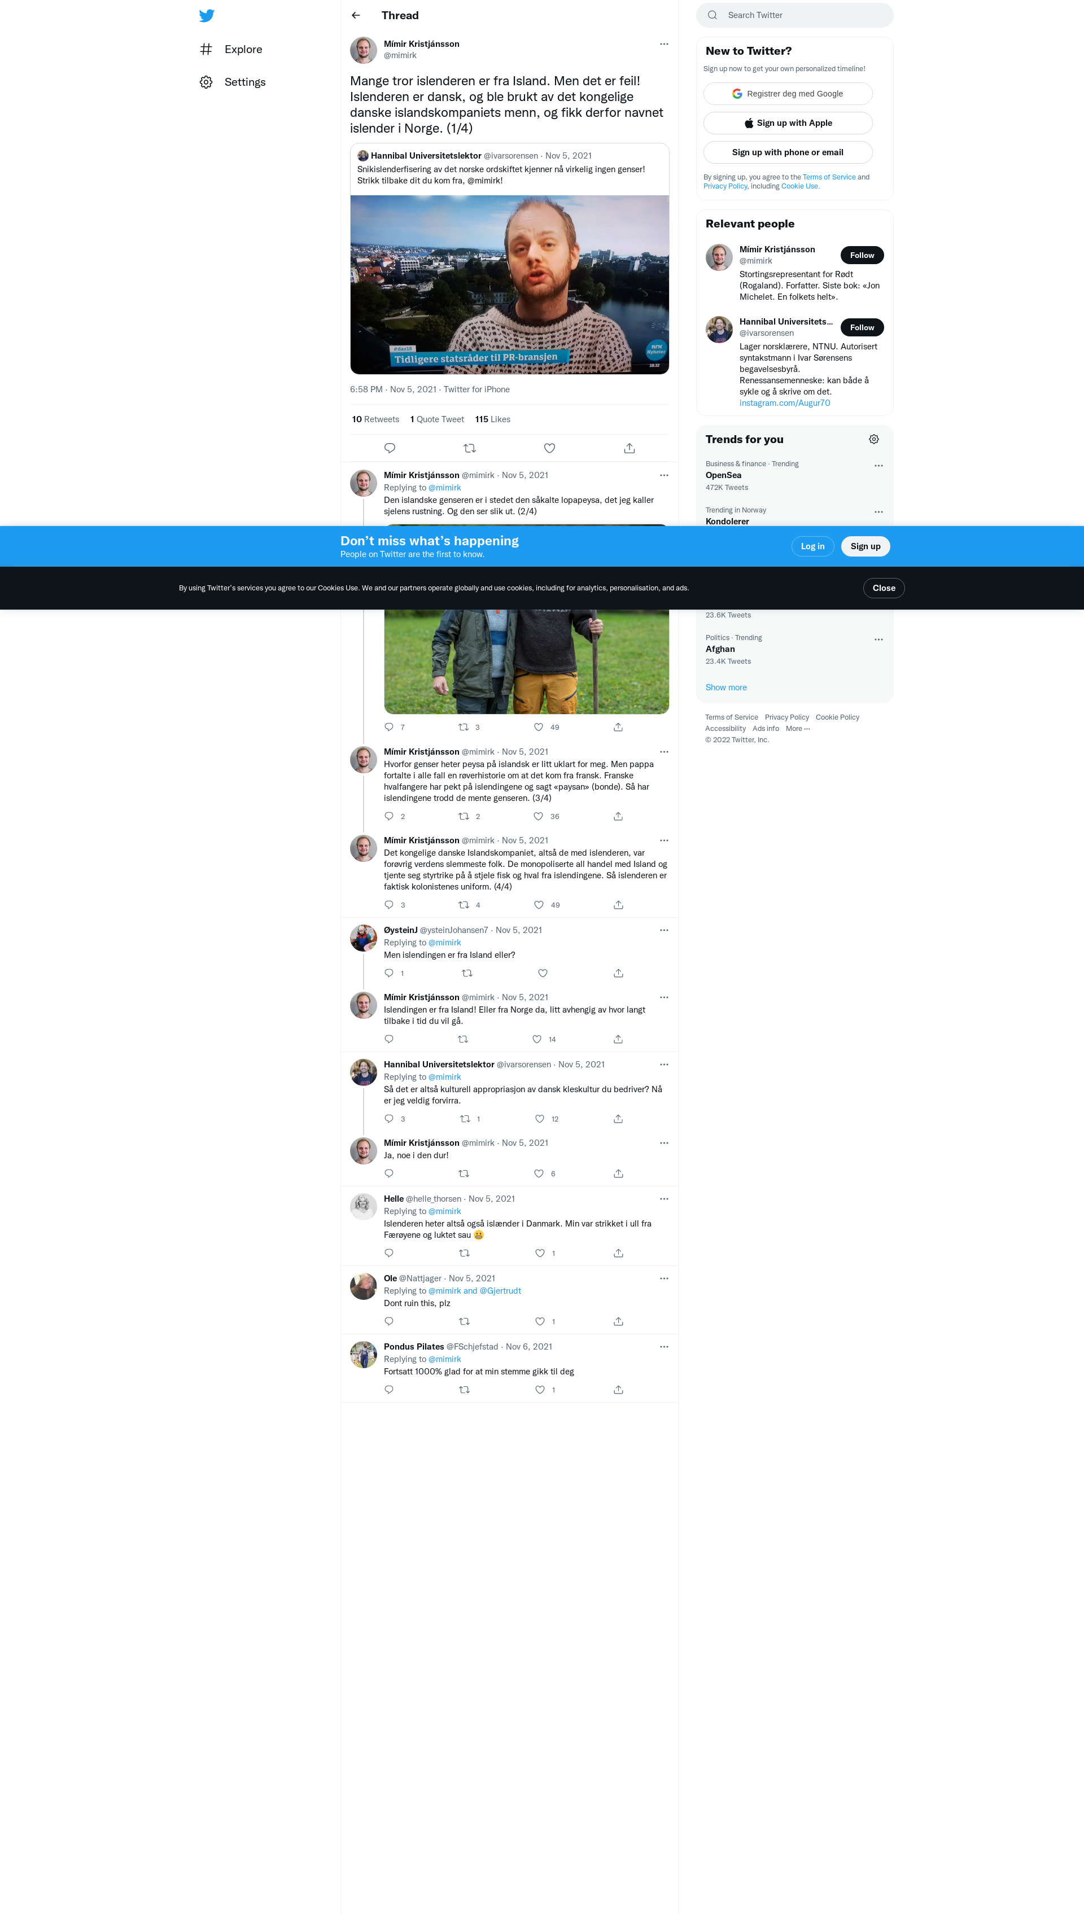Image resolution: width=1084 pixels, height=1914 pixels.
Task: Retweet Hannibal's 'kulturell appropriasjon' reply
Action: [465, 1119]
